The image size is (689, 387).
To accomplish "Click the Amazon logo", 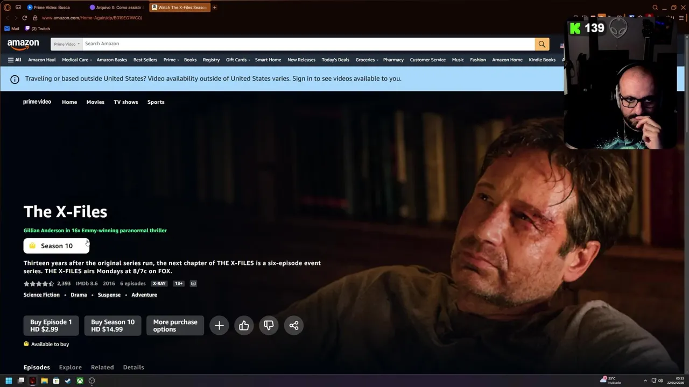I will [x=23, y=44].
